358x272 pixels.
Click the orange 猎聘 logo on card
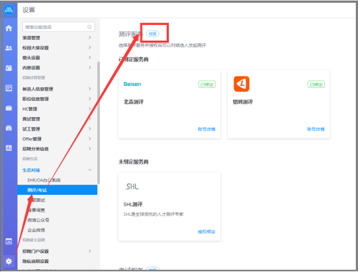tap(241, 84)
